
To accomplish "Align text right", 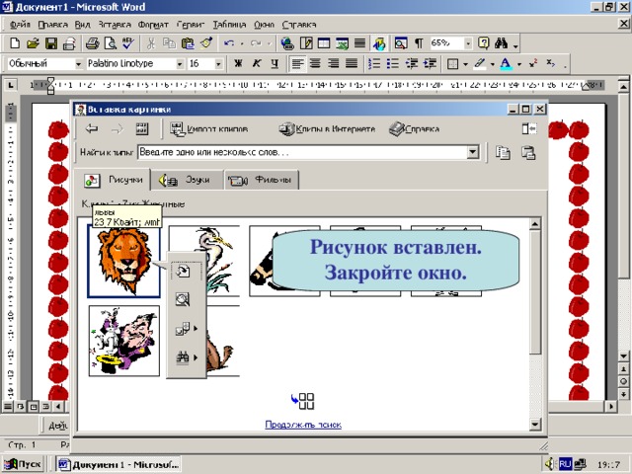I will tap(334, 63).
